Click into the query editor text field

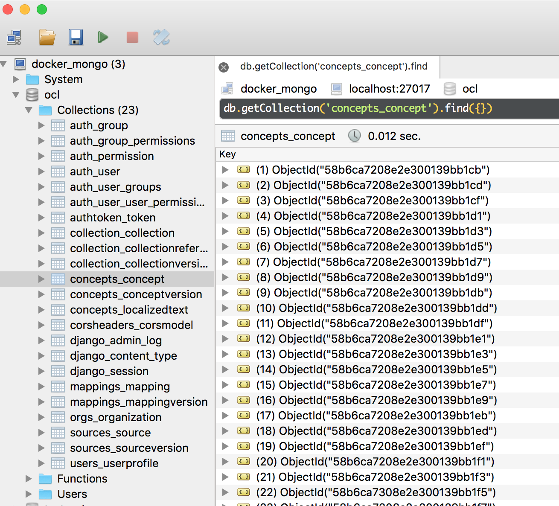(x=389, y=108)
